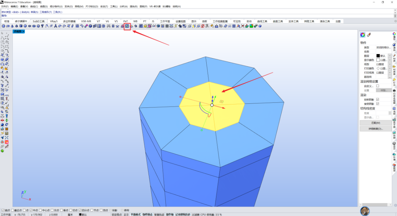397x216 pixels.
Task: Toggle the 四分点 osnap checkbox
Action: [80, 210]
